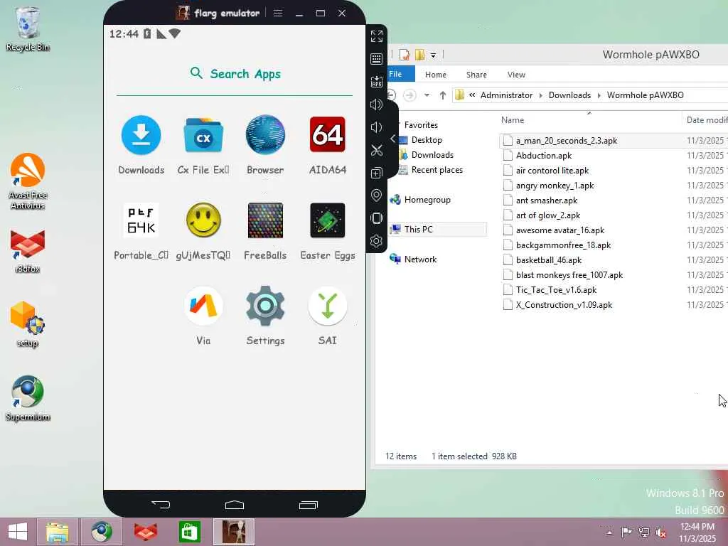The width and height of the screenshot is (728, 546).
Task: Collapse the emulator sidebar arrow
Action: click(392, 139)
